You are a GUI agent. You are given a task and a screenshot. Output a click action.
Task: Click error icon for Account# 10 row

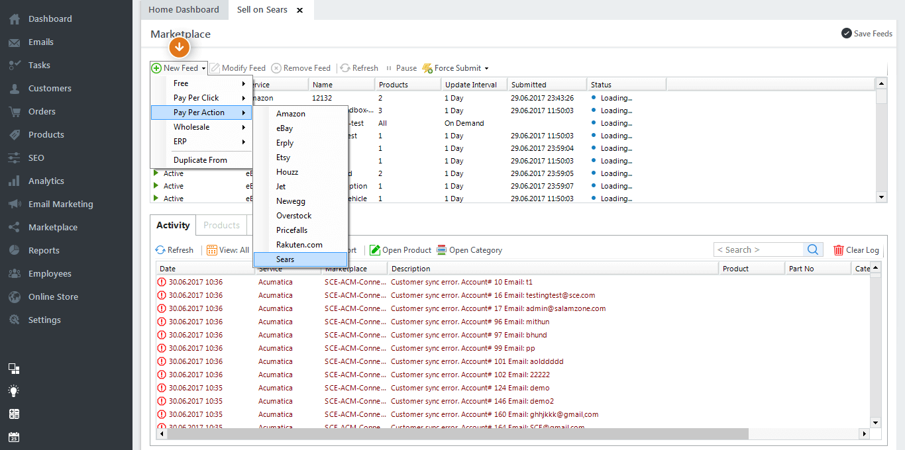click(162, 282)
